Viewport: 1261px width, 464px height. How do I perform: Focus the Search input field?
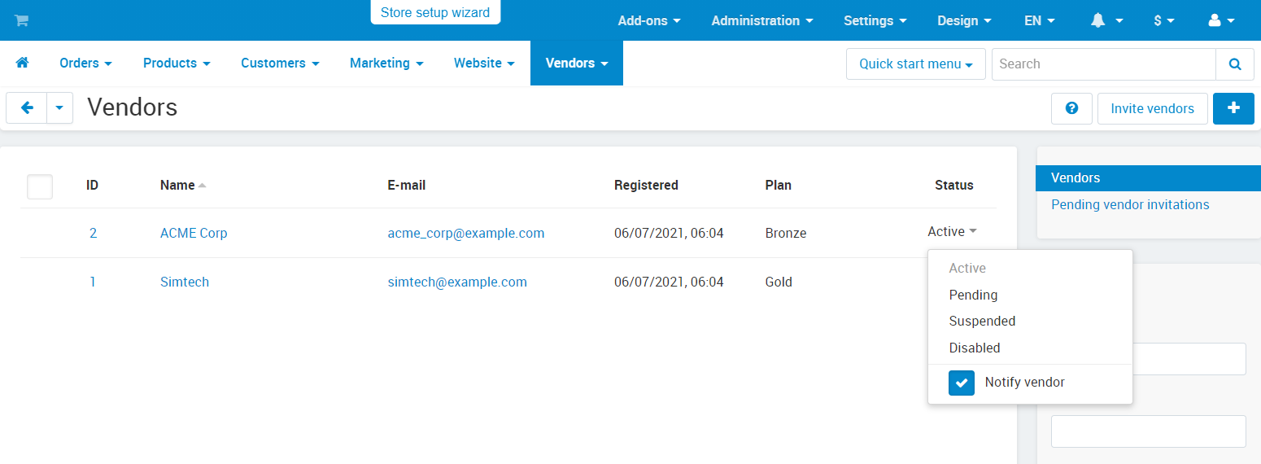point(1104,63)
